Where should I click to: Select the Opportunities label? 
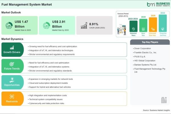12,85
